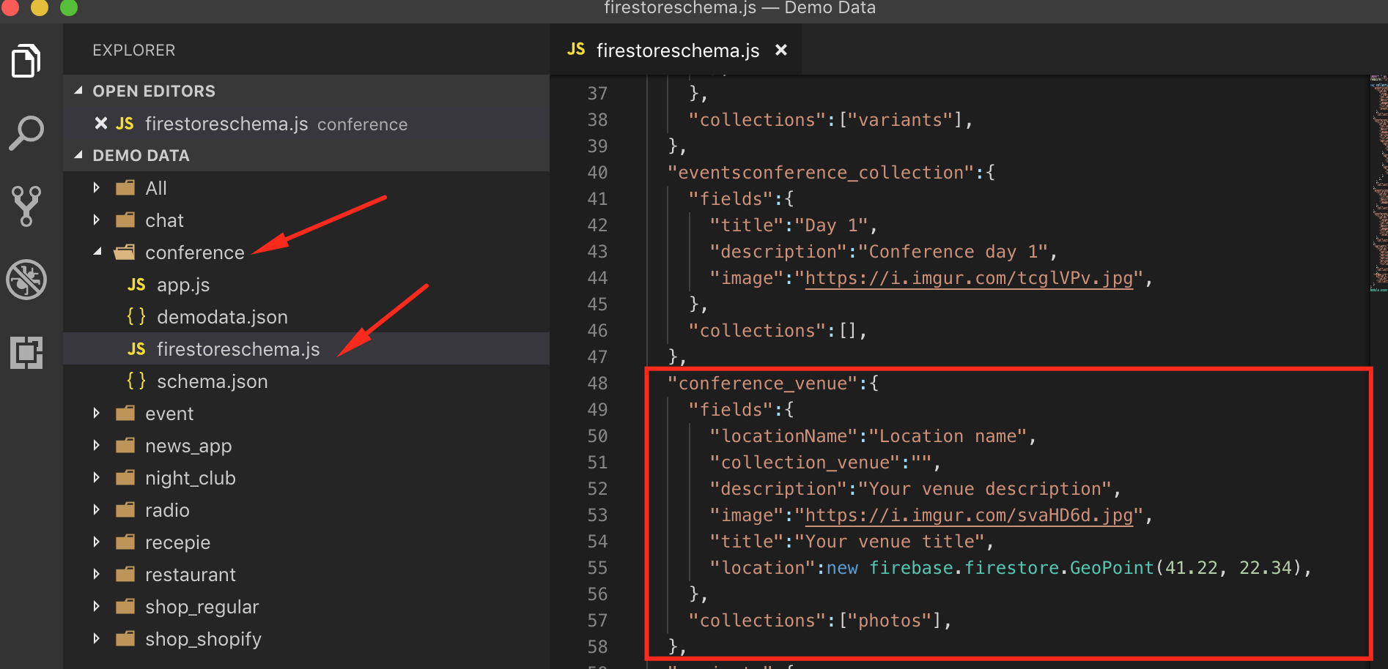Open the imgur svaHD6d.jpg link
The width and height of the screenshot is (1388, 669).
969,515
